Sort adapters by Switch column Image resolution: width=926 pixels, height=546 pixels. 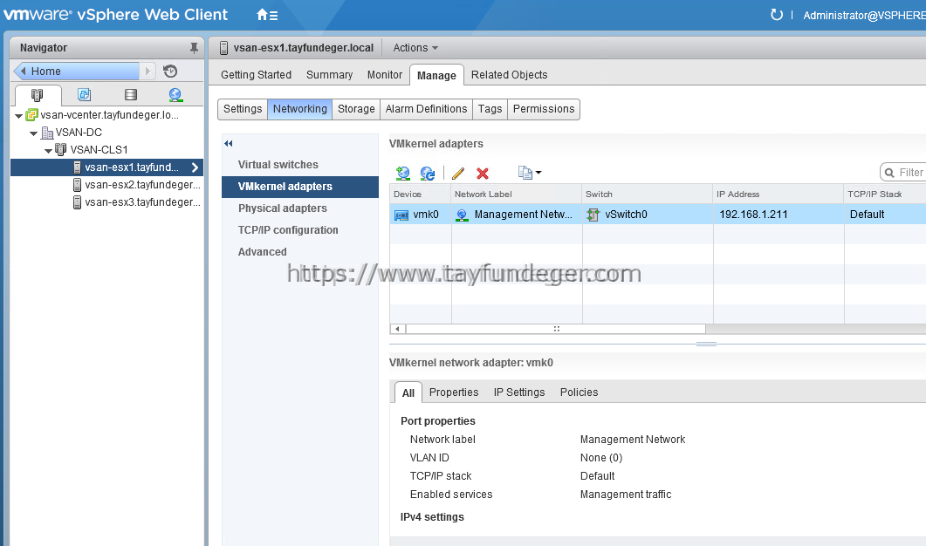[x=648, y=195]
